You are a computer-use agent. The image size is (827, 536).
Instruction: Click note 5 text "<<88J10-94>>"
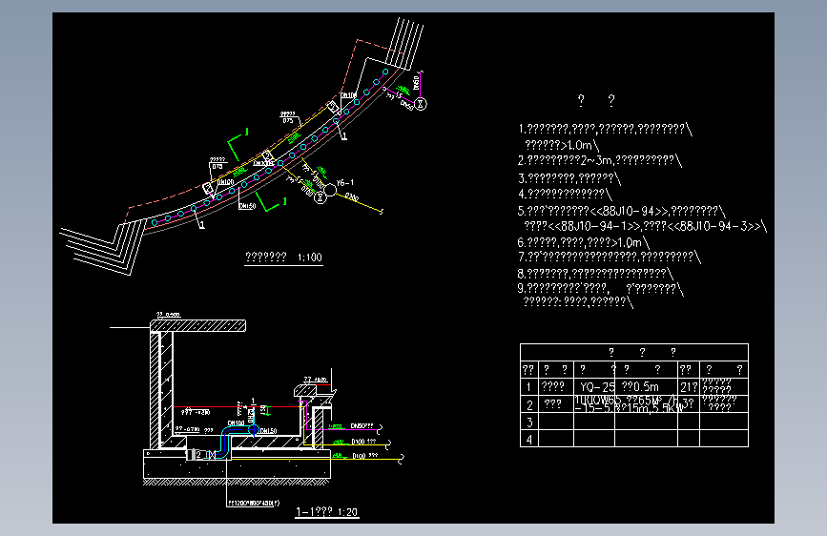coord(630,211)
